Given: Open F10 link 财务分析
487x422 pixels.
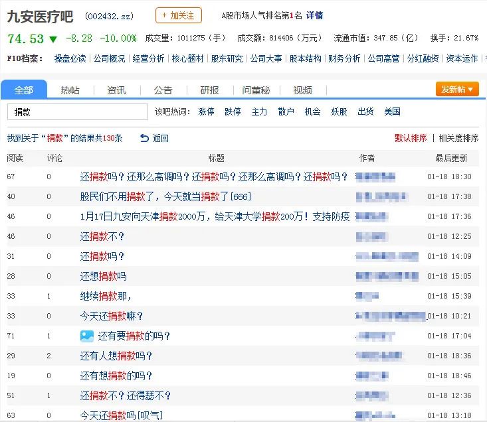Looking at the screenshot, I should click(344, 58).
